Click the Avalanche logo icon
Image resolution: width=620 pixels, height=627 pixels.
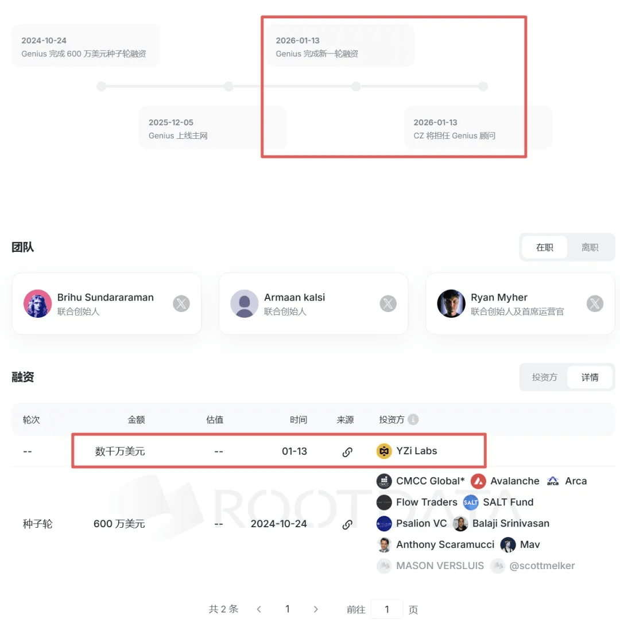[478, 481]
